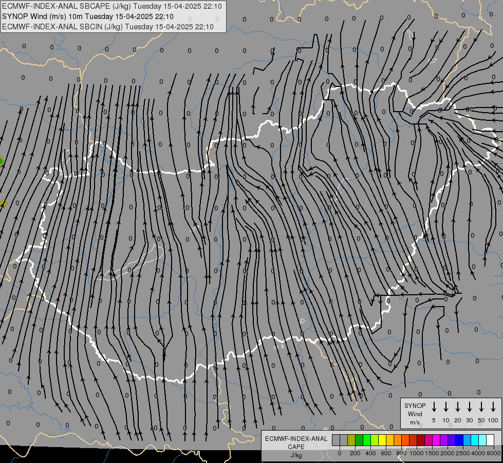Click the '6000' CAPE scale label
Screen dimensions: 503x463
click(494, 453)
